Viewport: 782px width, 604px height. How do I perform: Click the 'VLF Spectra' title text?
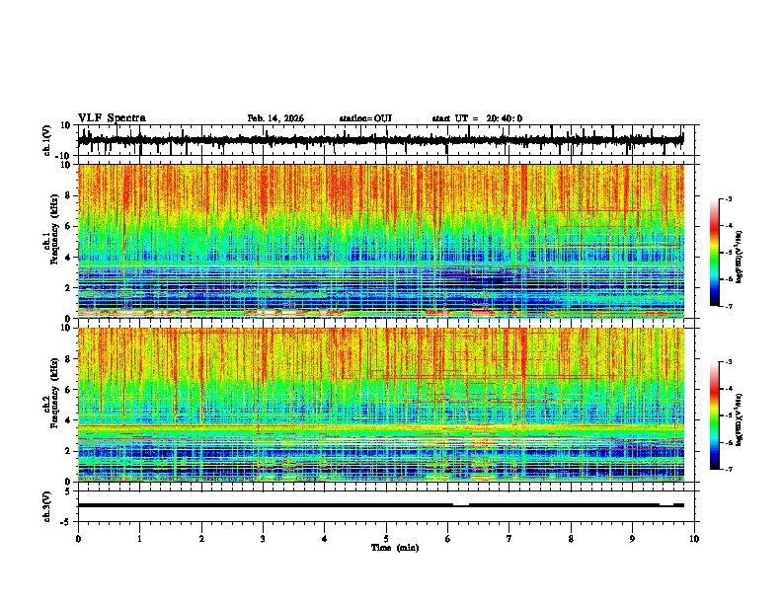(x=112, y=118)
